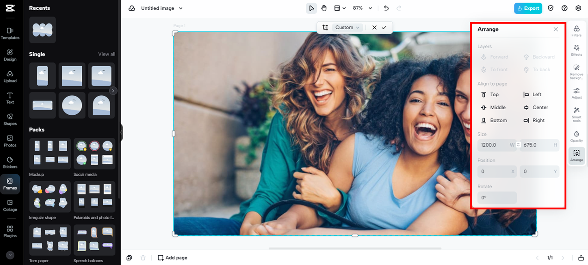Viewport: 588px width, 265px height.
Task: Open the Social media frame pack
Action: (x=94, y=154)
